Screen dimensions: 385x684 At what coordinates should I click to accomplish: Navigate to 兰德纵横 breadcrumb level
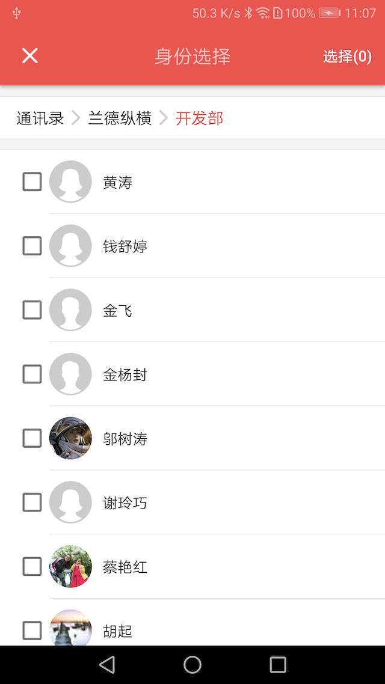pos(120,118)
